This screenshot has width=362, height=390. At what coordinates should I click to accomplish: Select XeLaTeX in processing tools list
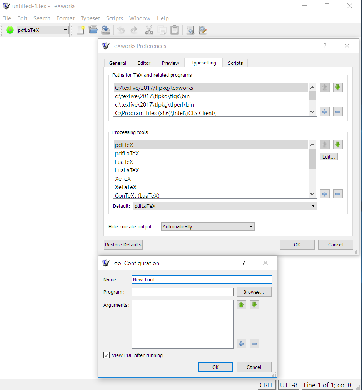[x=211, y=187]
